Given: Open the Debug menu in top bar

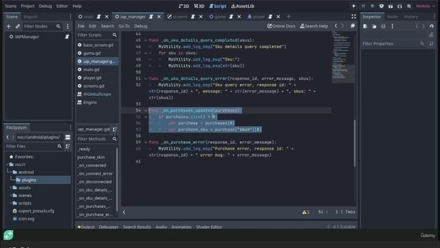Looking at the screenshot, I should pos(45,6).
